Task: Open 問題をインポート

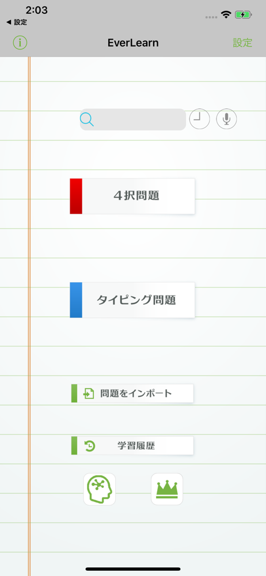Action: (x=132, y=393)
